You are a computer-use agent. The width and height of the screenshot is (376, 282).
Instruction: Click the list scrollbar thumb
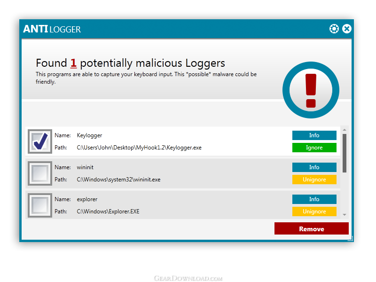345,153
